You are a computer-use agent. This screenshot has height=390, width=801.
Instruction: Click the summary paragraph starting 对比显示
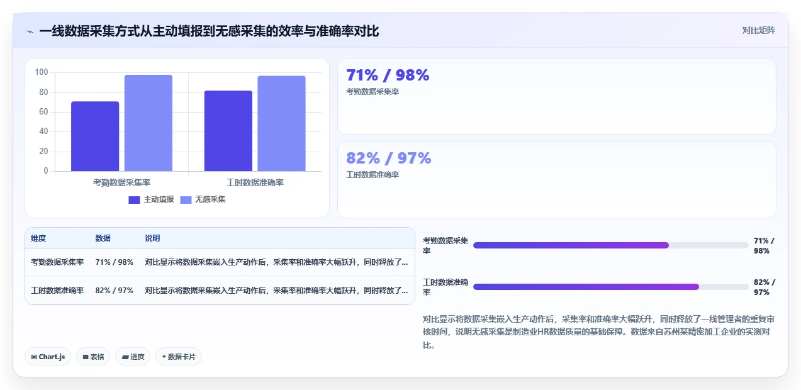point(598,332)
